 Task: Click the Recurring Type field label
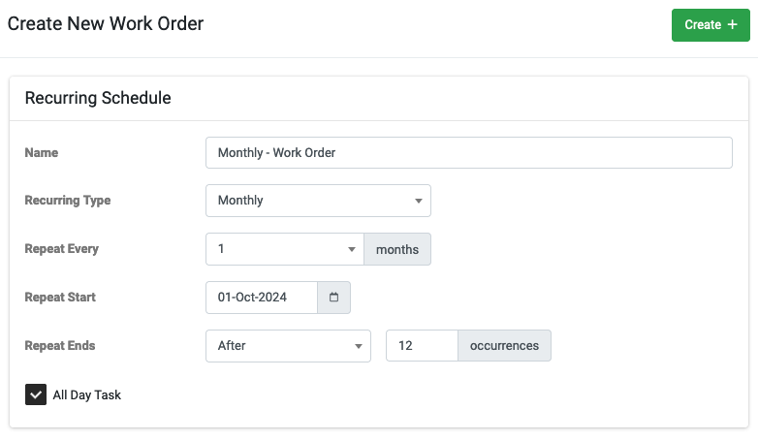point(68,201)
